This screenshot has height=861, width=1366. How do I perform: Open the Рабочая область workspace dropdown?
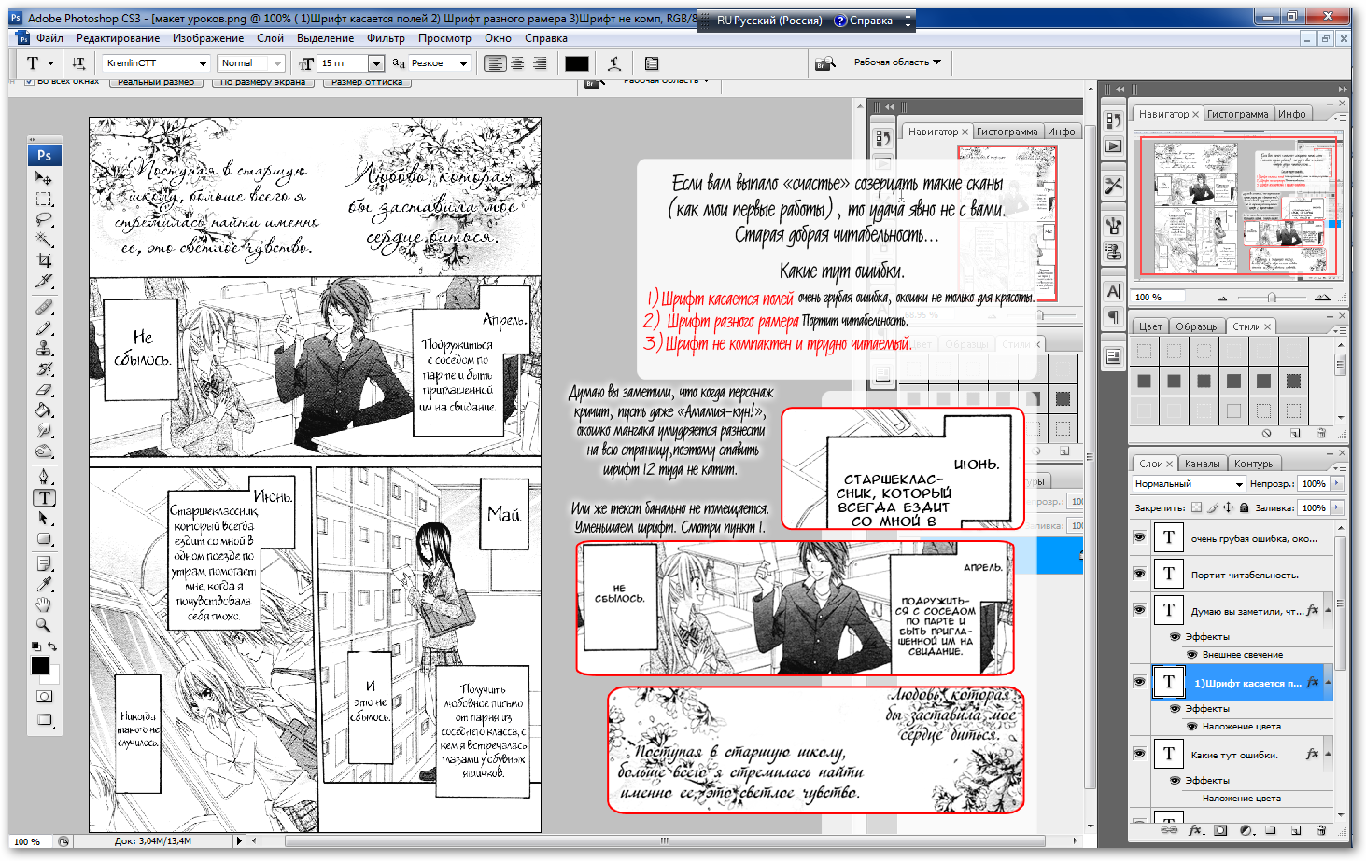point(897,62)
